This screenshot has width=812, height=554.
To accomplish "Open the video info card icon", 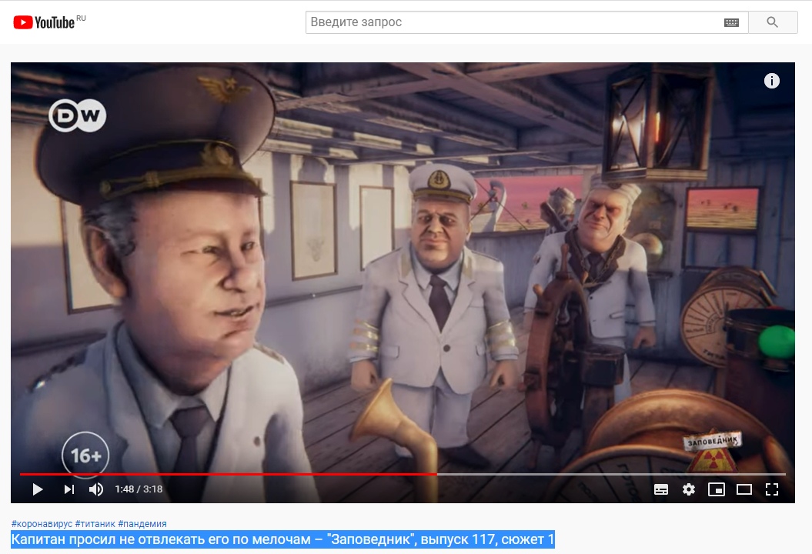I will (x=772, y=81).
